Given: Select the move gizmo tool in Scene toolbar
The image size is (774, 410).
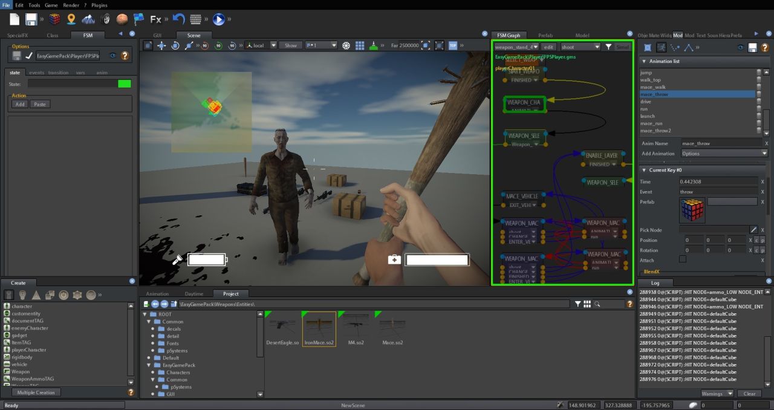Looking at the screenshot, I should [161, 45].
